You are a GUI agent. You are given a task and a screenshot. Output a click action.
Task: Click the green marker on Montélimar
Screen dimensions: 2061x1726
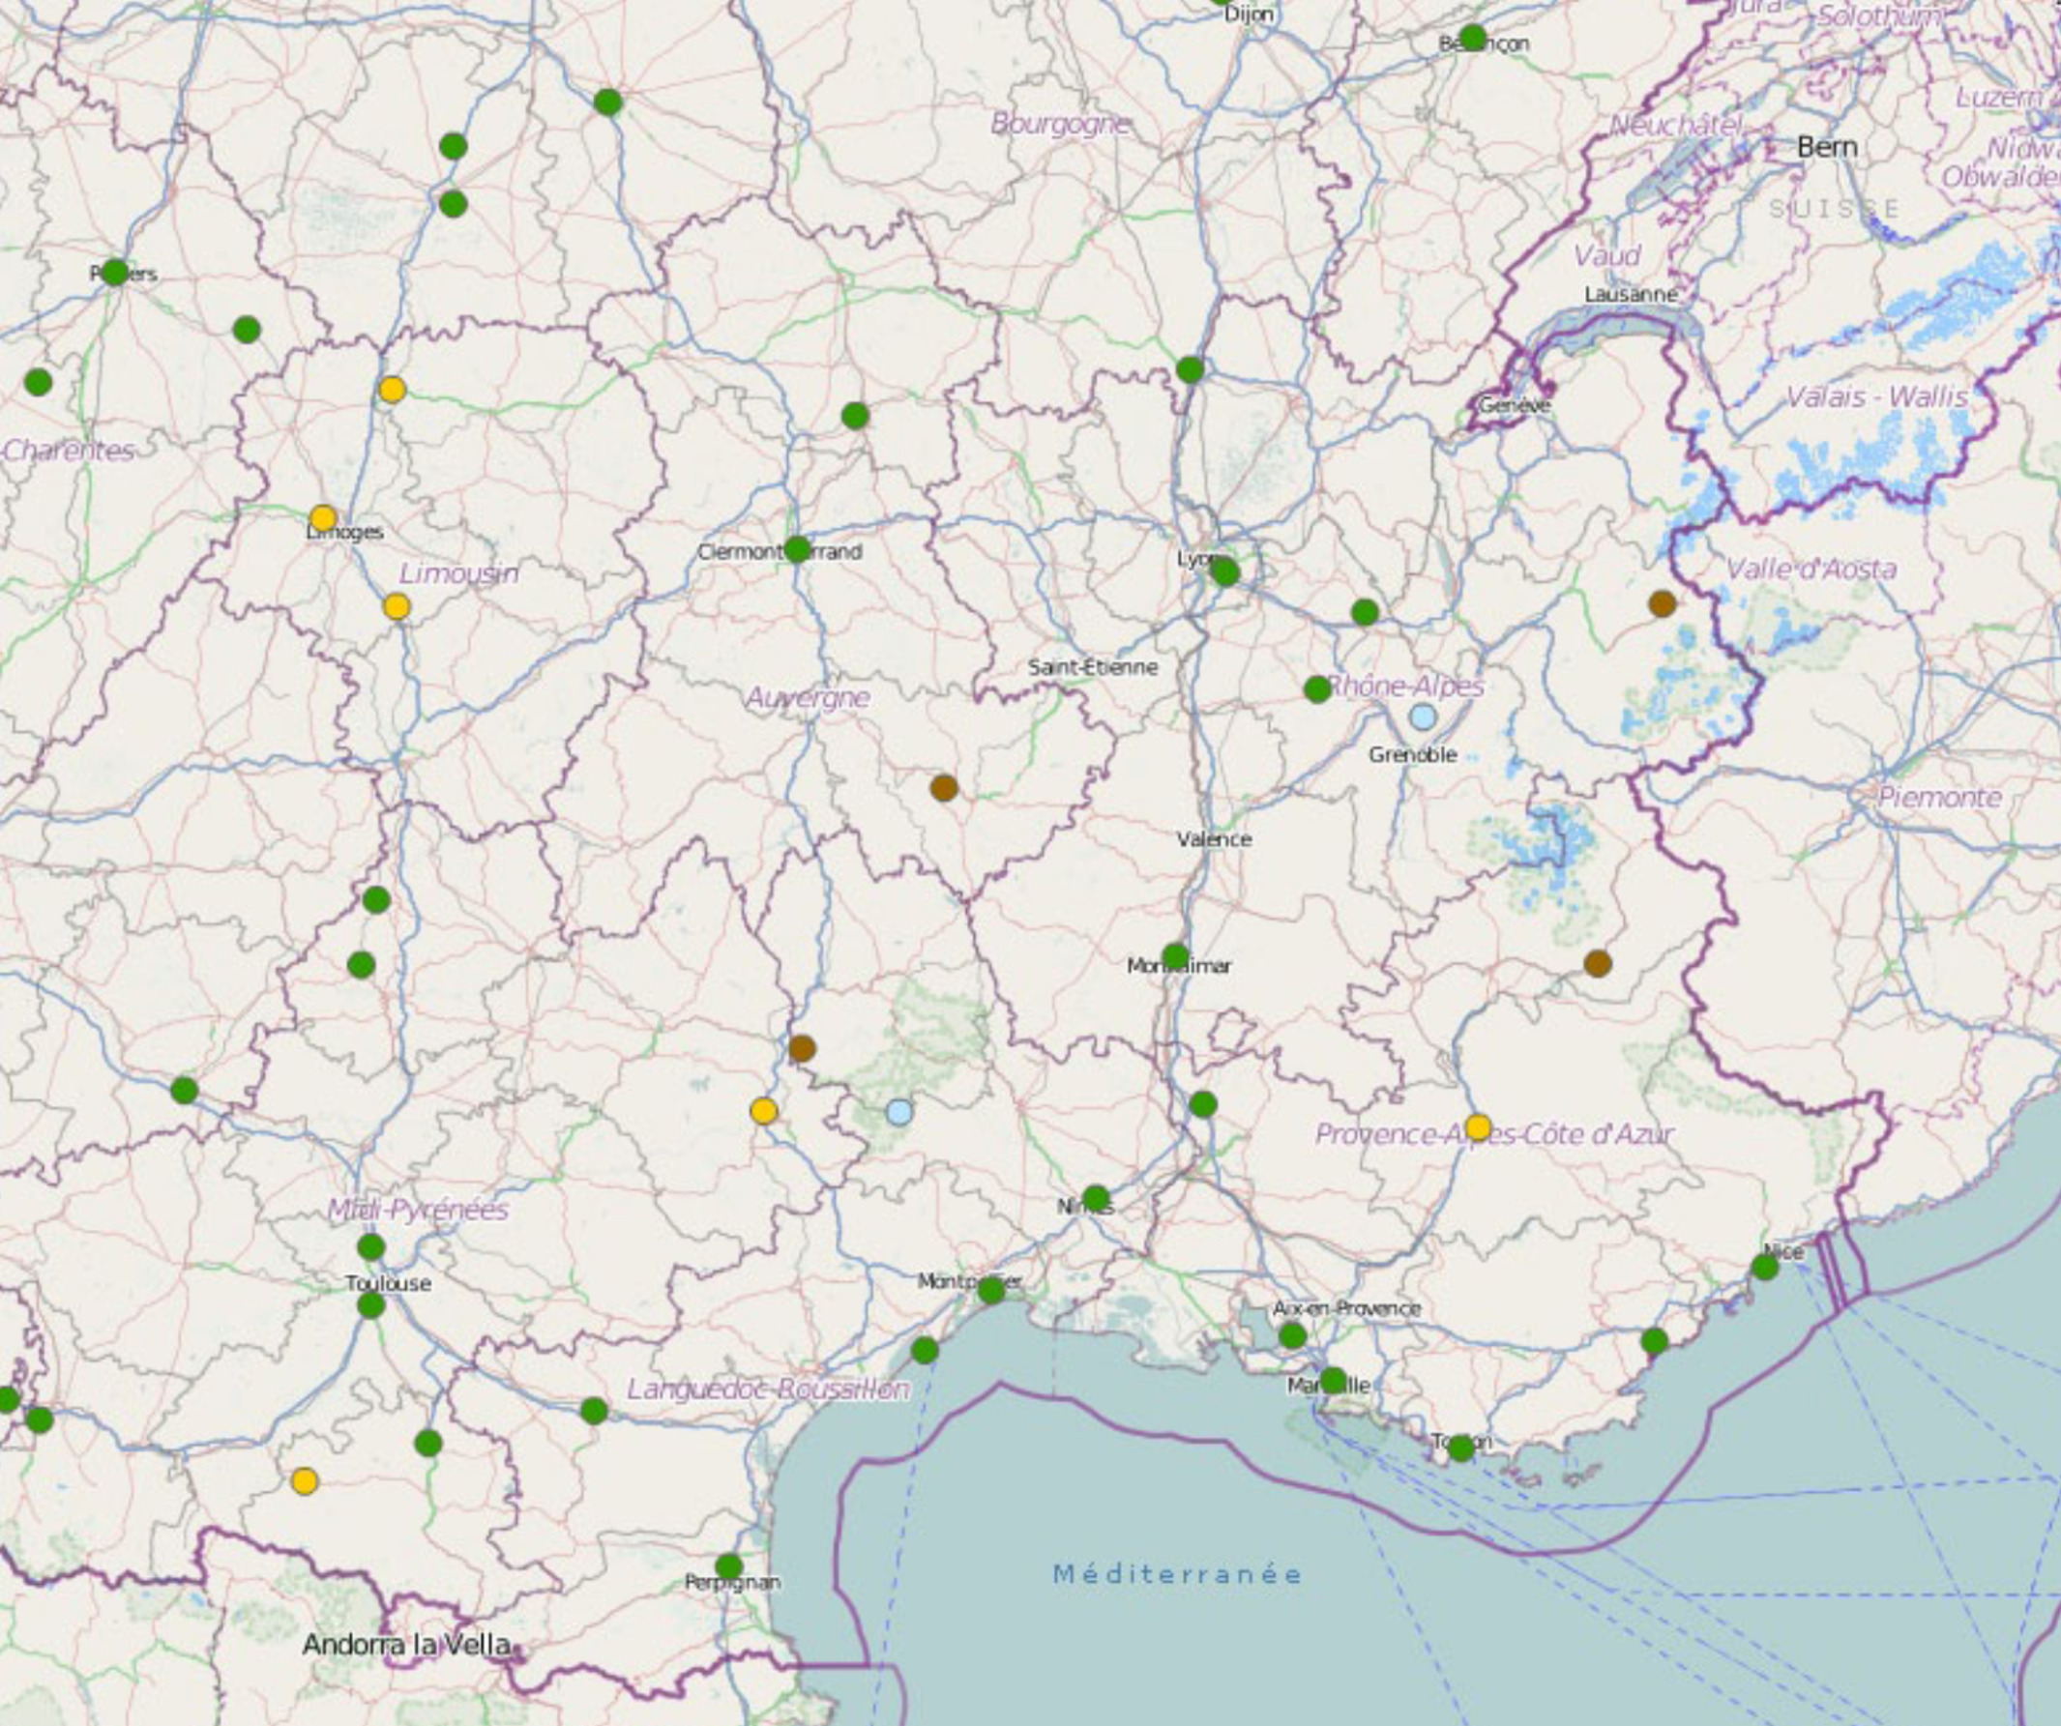pos(1176,955)
